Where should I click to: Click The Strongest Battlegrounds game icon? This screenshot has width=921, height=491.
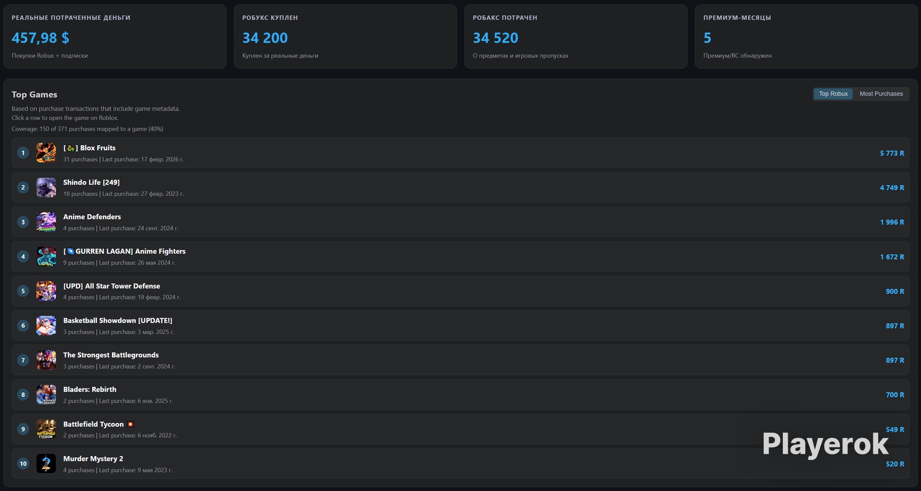46,360
